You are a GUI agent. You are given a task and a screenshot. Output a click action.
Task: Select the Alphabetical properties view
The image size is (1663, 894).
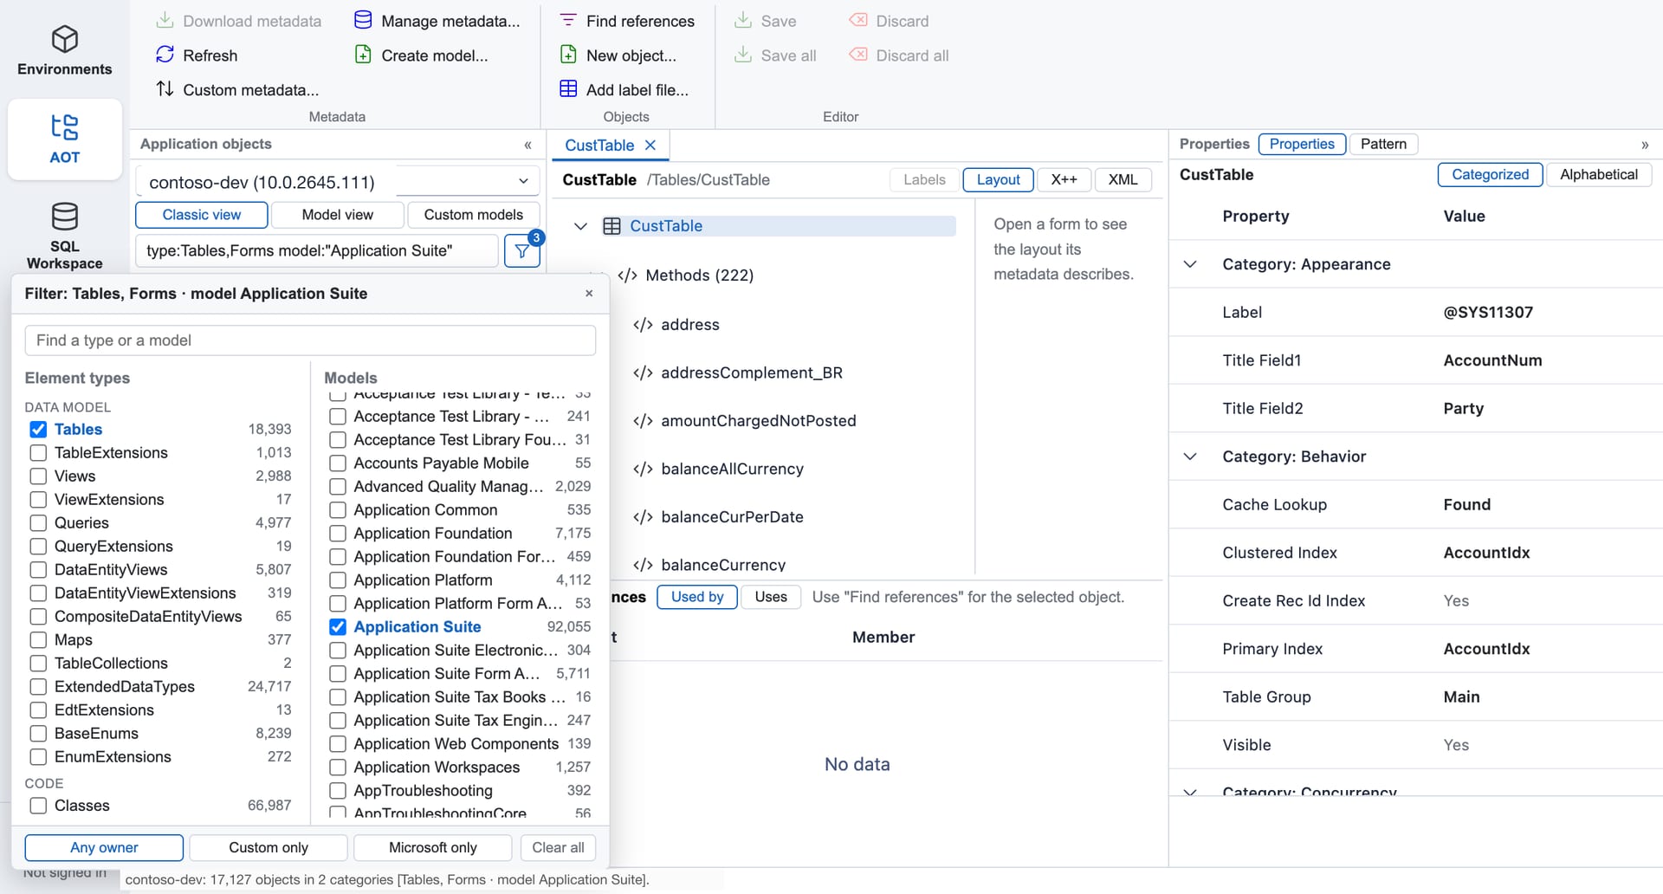pyautogui.click(x=1599, y=174)
